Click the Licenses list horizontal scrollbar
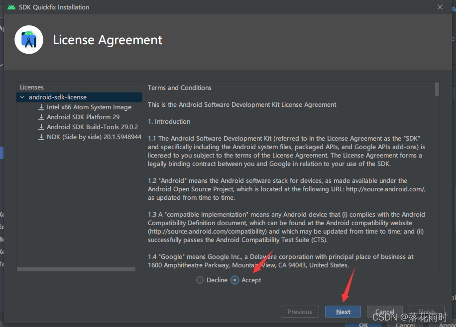The width and height of the screenshot is (456, 327). click(x=76, y=269)
